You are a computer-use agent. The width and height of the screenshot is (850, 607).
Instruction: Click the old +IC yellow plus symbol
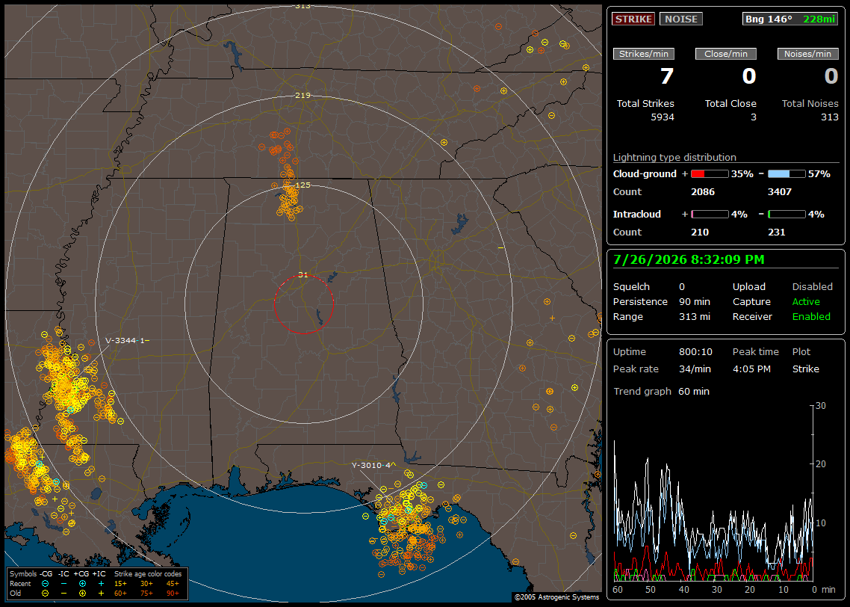point(101,594)
